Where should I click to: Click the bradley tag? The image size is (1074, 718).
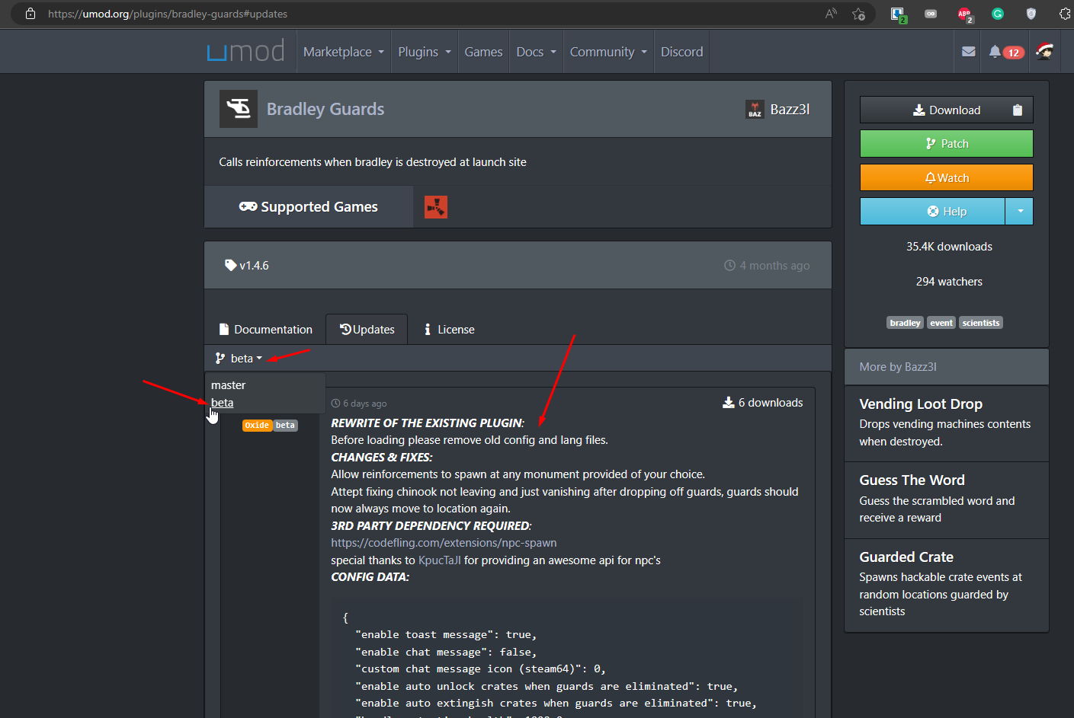(905, 323)
